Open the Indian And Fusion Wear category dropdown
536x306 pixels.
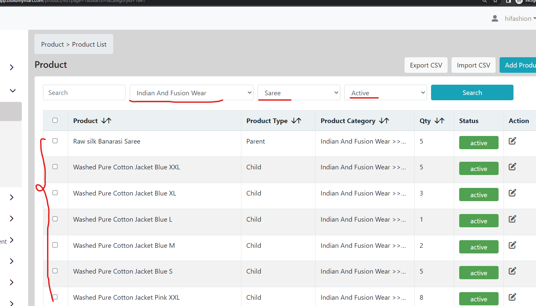(x=191, y=93)
